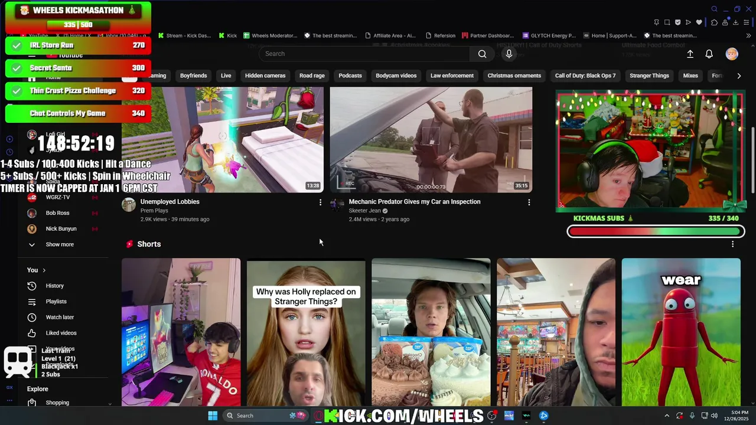Screen dimensions: 756x425
Task: Open the browser extensions puzzle icon
Action: click(714, 22)
